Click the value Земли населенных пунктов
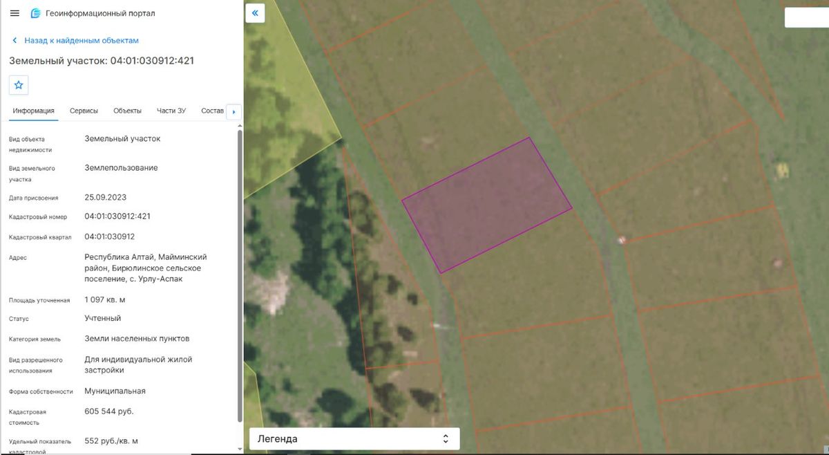 pyautogui.click(x=137, y=339)
